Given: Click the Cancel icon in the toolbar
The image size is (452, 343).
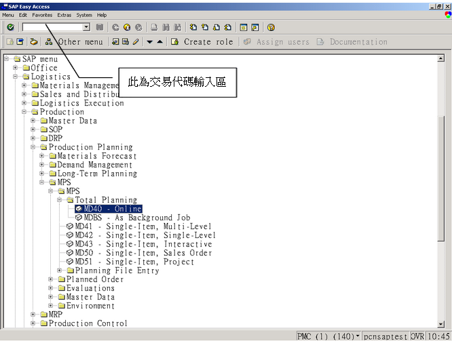Looking at the screenshot, I should (x=138, y=27).
